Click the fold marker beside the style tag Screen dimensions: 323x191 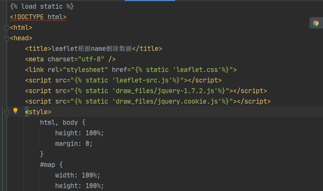pyautogui.click(x=7, y=112)
